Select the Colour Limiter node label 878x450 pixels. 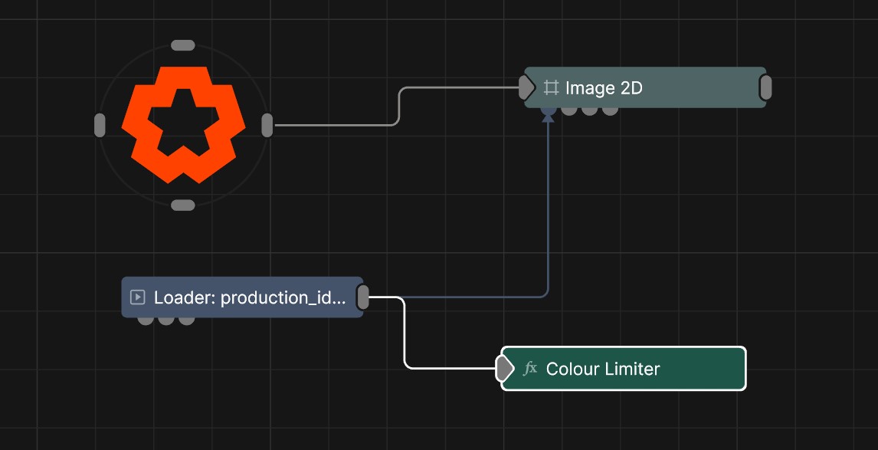[x=603, y=369]
